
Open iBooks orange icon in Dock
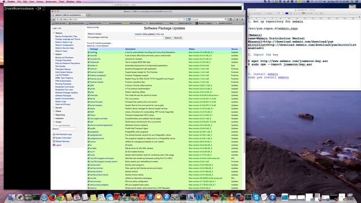tap(159, 197)
